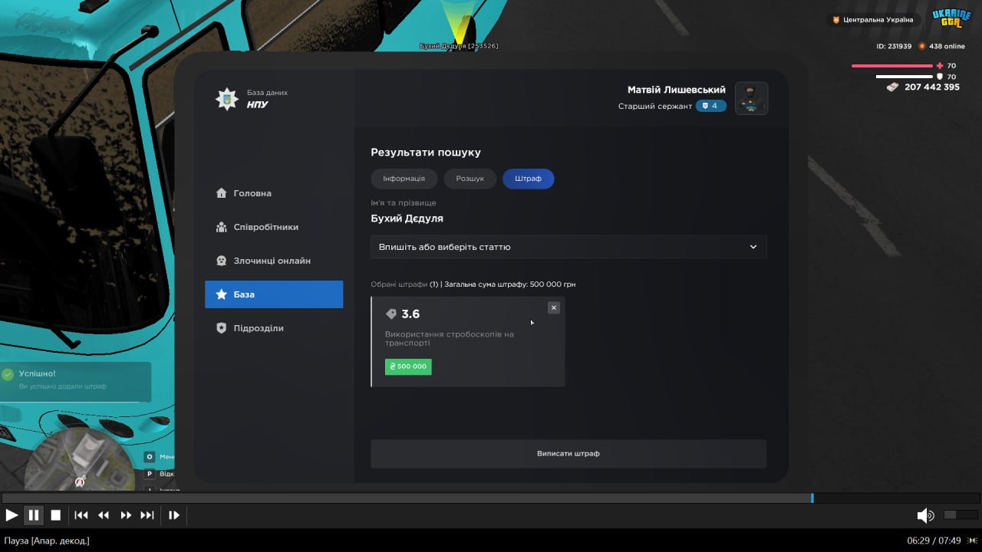The image size is (982, 552).
Task: Click the cash icon beside the balance
Action: click(x=893, y=87)
